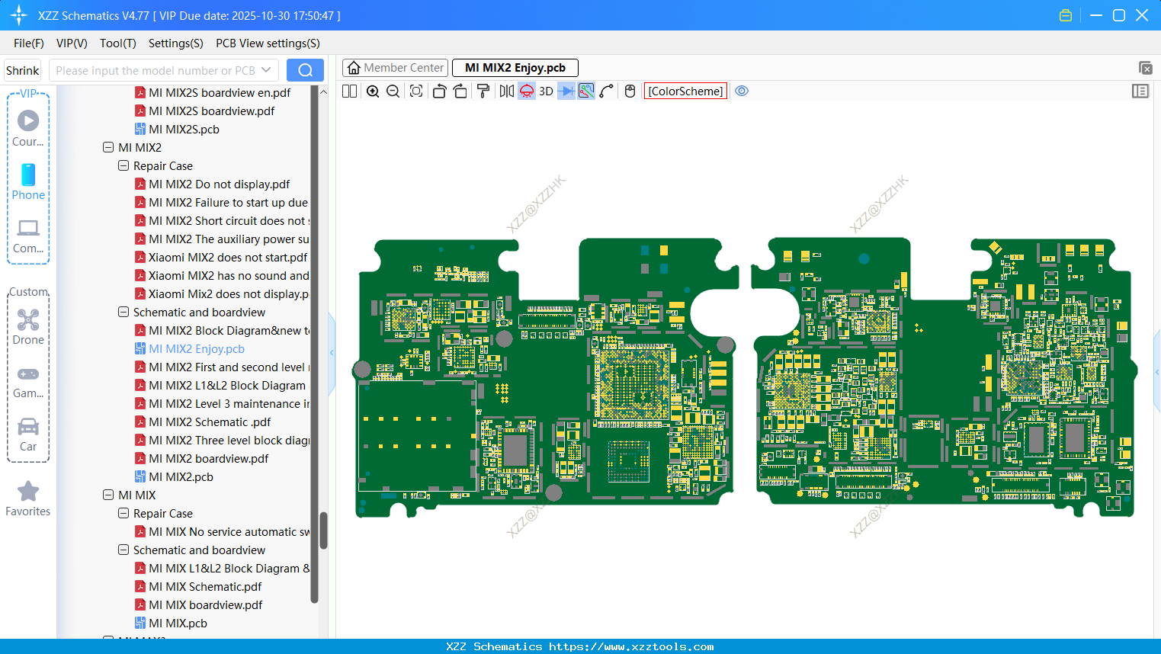Click the mouse settings icon
Viewport: 1161px width, 654px height.
[630, 91]
